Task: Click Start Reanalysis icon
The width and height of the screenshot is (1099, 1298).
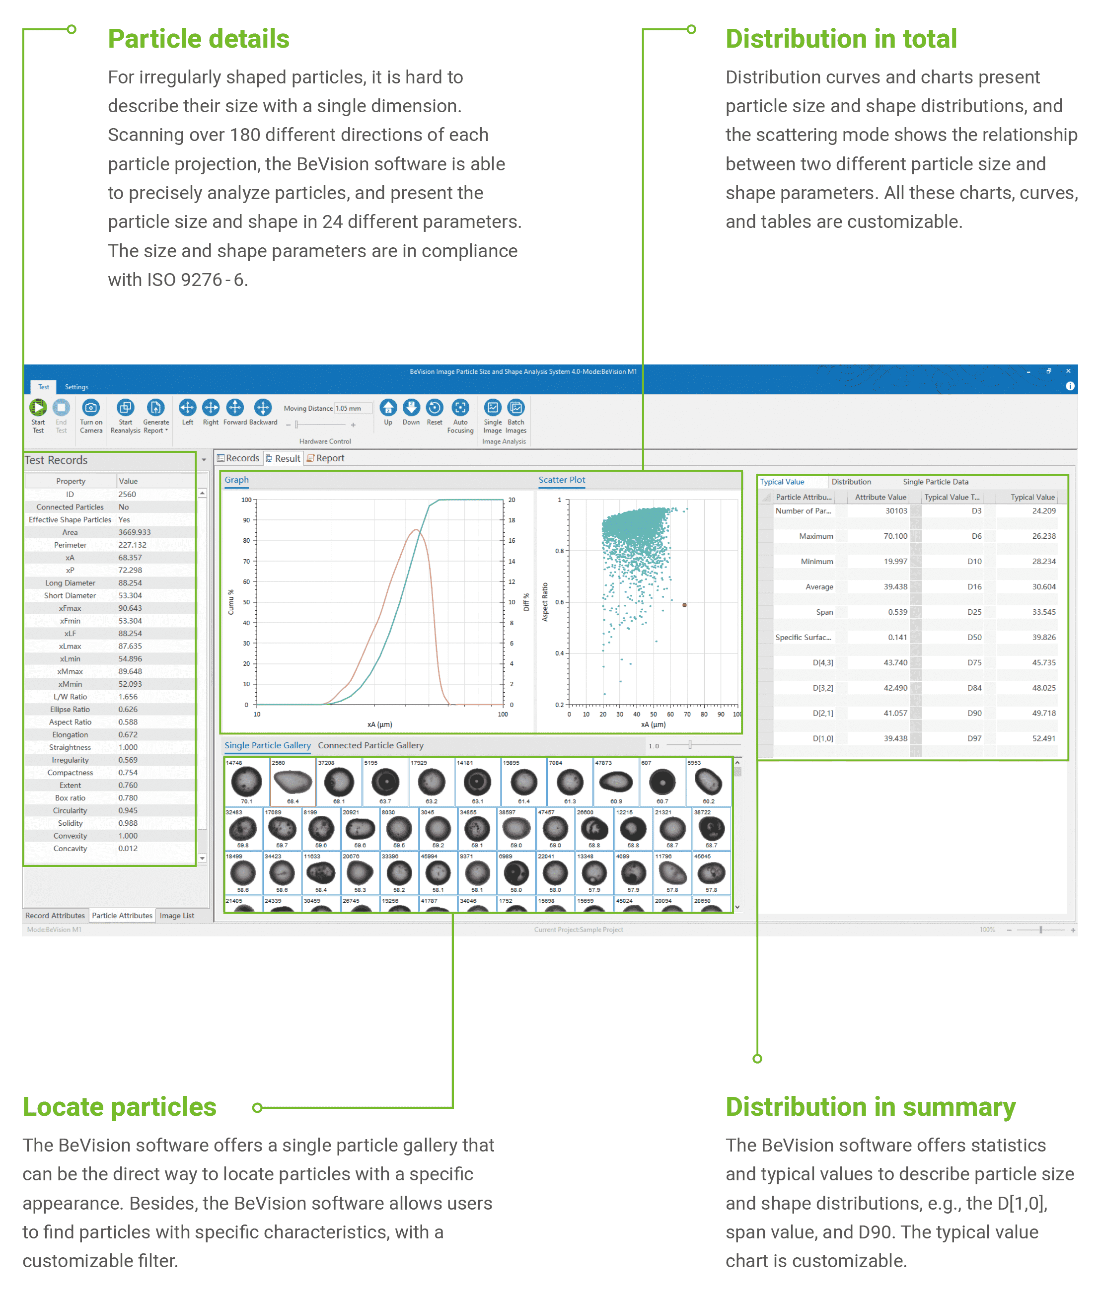Action: pyautogui.click(x=125, y=408)
